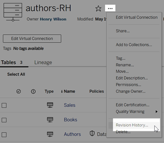This screenshot has height=143, width=164.
Task: Click the 'No tags available' text
Action: click(x=28, y=49)
